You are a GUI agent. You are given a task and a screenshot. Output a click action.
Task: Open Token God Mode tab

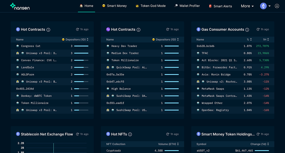point(151,6)
